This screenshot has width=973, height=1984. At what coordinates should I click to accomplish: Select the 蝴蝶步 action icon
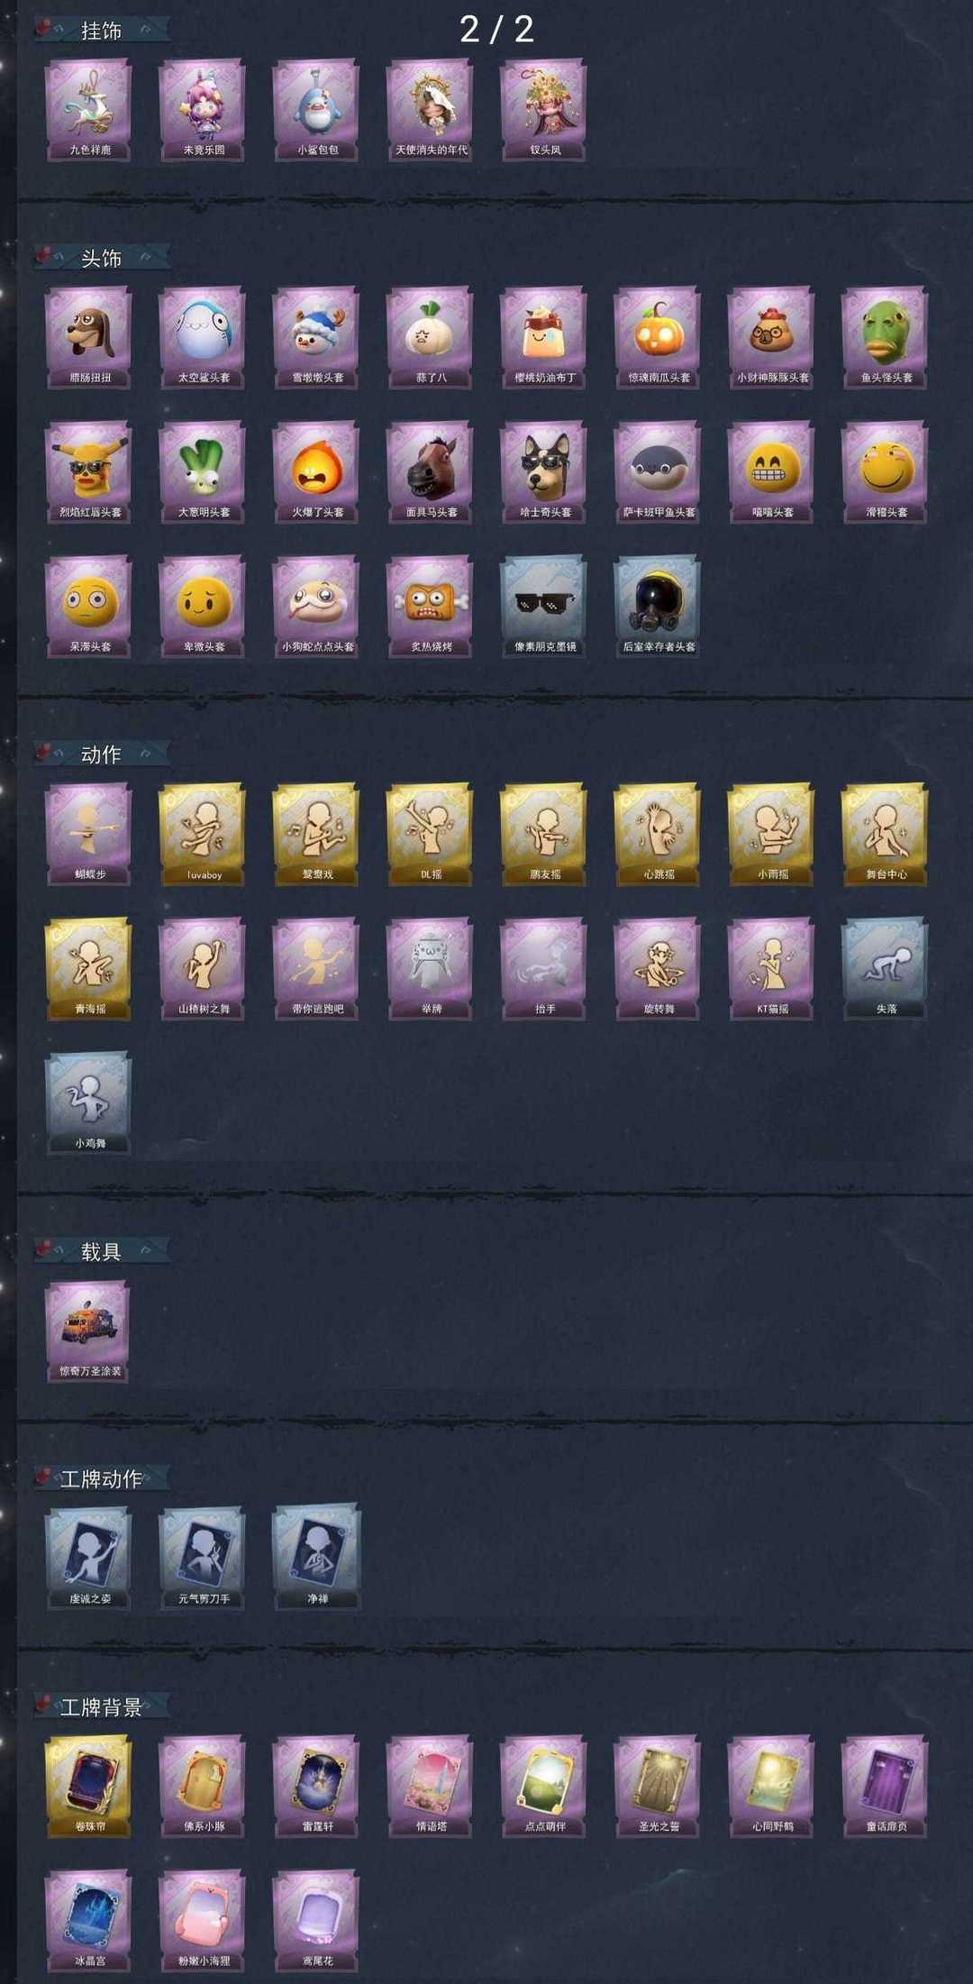coord(89,835)
